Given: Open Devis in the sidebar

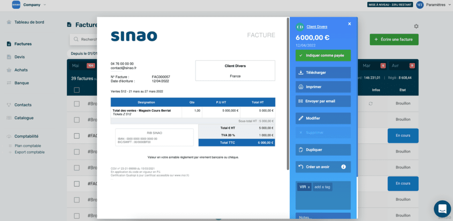Looking at the screenshot, I should (x=19, y=57).
